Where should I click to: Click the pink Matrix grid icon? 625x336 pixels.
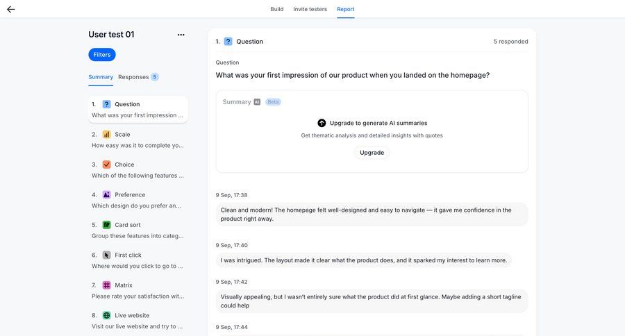(x=106, y=285)
